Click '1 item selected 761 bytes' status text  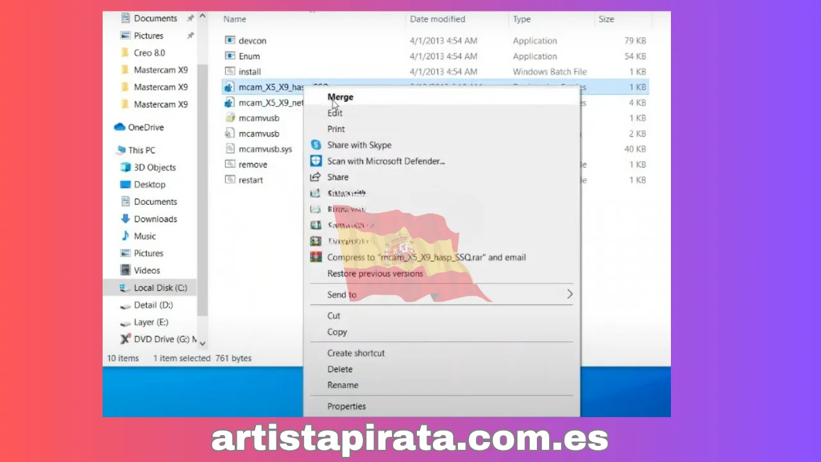202,358
